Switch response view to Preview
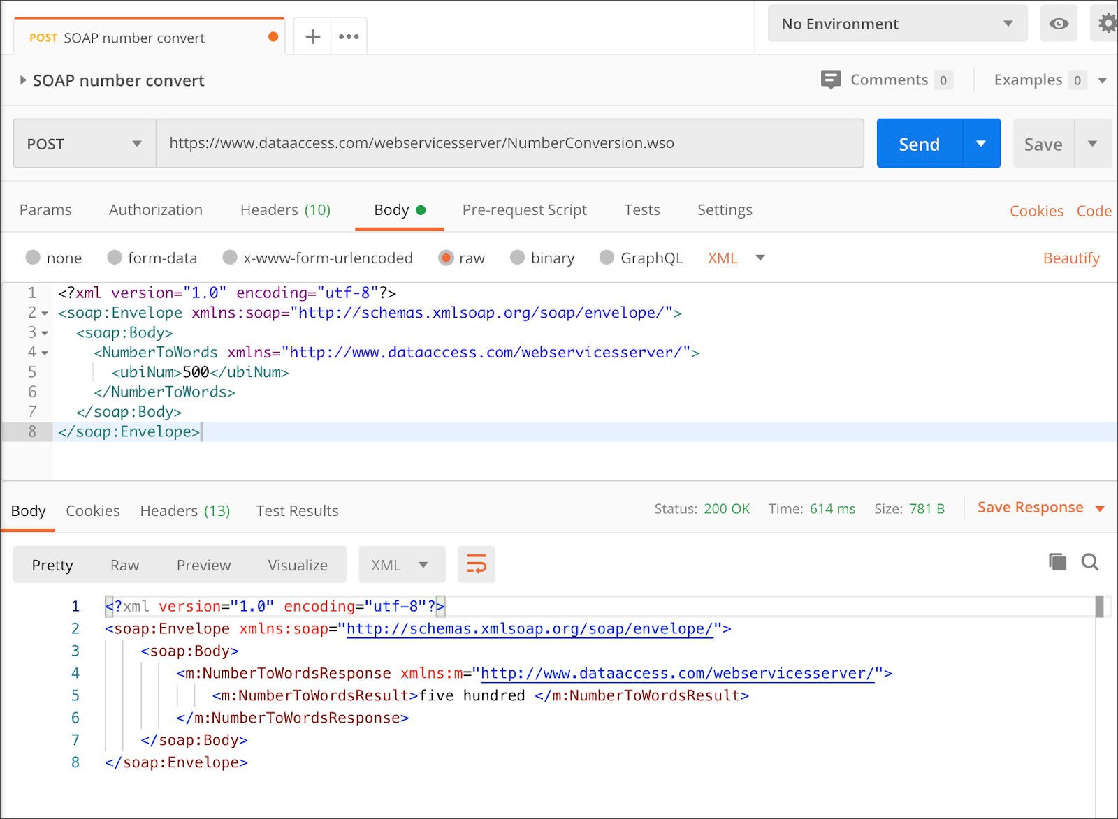The width and height of the screenshot is (1118, 819). (x=203, y=565)
